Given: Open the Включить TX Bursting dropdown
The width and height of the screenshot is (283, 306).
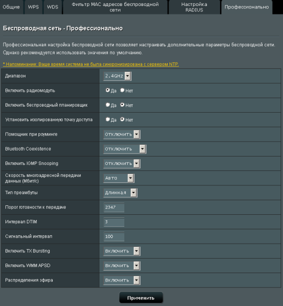Looking at the screenshot, I should (122, 251).
